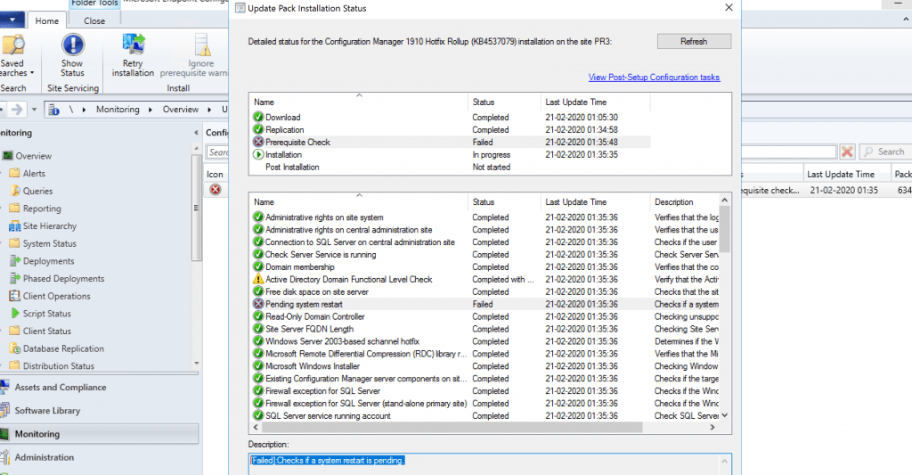Click the Site Hierarchy node icon
Image resolution: width=912 pixels, height=475 pixels.
click(15, 225)
